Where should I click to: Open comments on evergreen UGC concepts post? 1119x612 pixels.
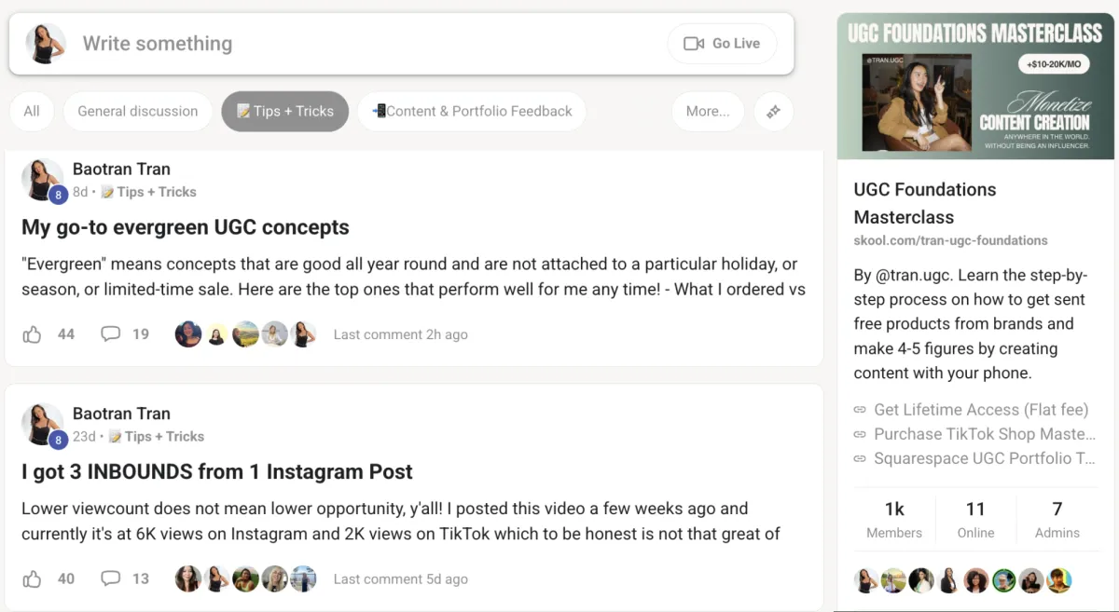pyautogui.click(x=111, y=334)
